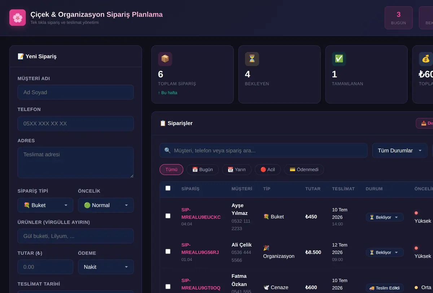The width and height of the screenshot is (433, 293).
Task: Filter orders by Bugün
Action: click(x=202, y=169)
